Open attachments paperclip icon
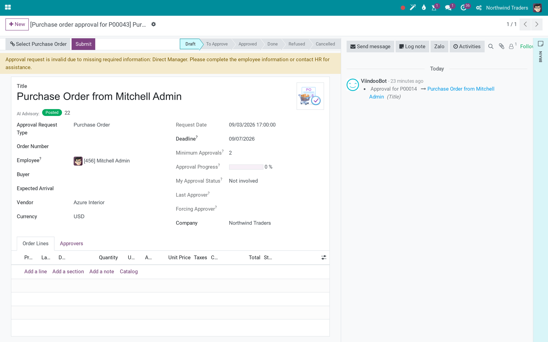This screenshot has height=342, width=548. click(501, 46)
